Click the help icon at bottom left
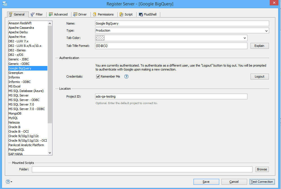The height and width of the screenshot is (189, 281). point(8,182)
